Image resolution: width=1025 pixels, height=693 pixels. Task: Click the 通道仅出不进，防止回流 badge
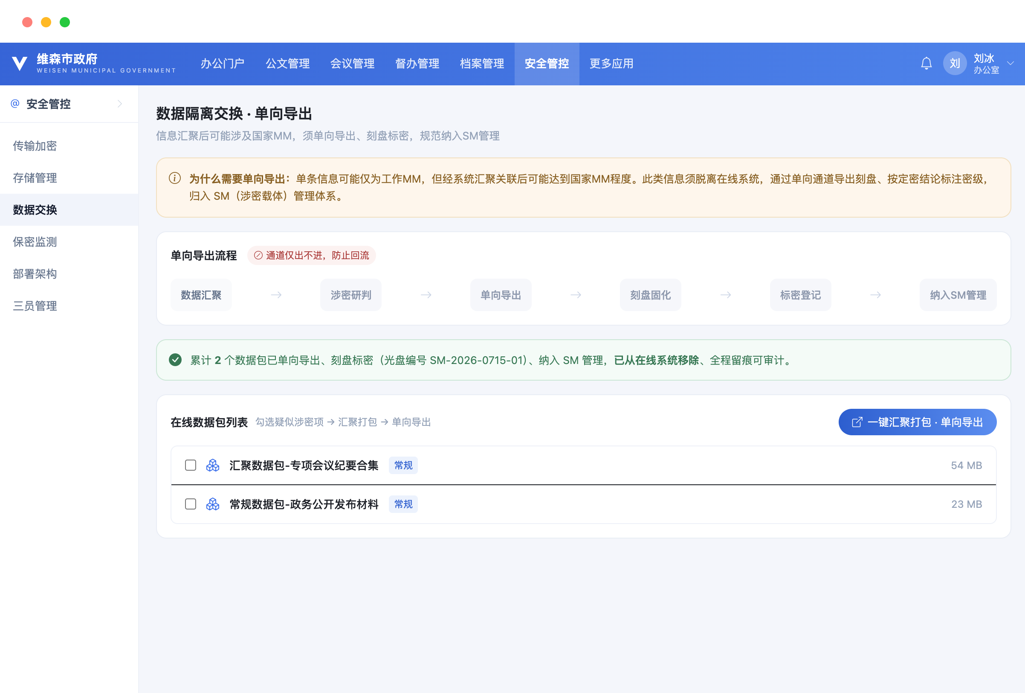[x=311, y=255]
